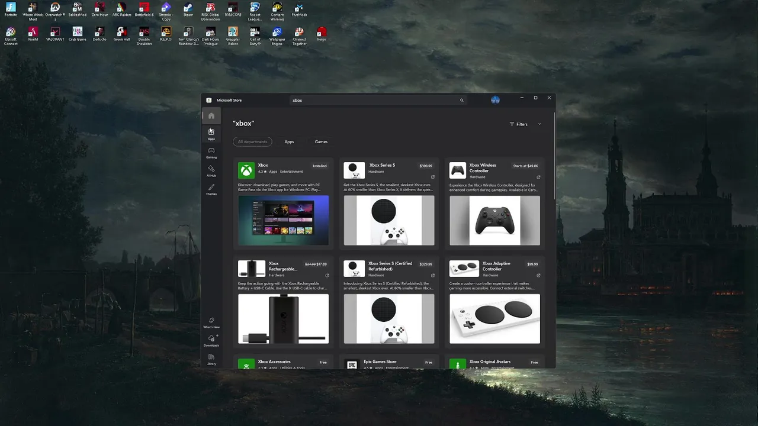Switch to the Apps filter tab
The height and width of the screenshot is (426, 758).
[x=289, y=142]
